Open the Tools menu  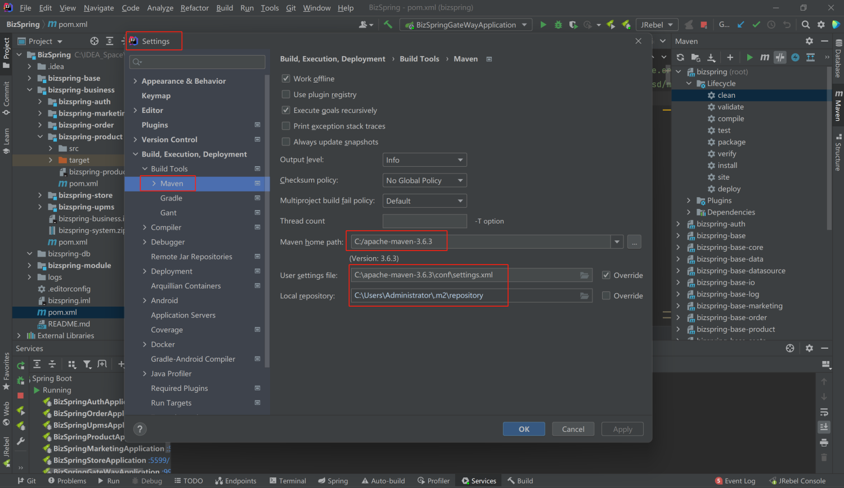pyautogui.click(x=270, y=8)
